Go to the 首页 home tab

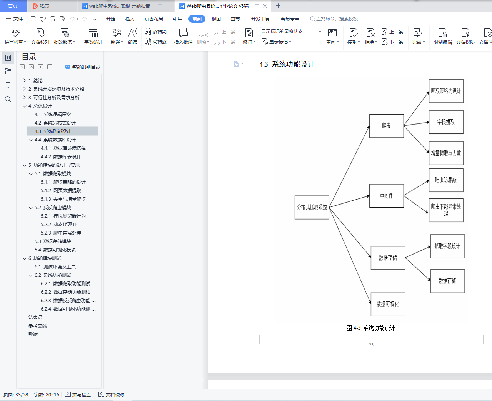(13, 6)
